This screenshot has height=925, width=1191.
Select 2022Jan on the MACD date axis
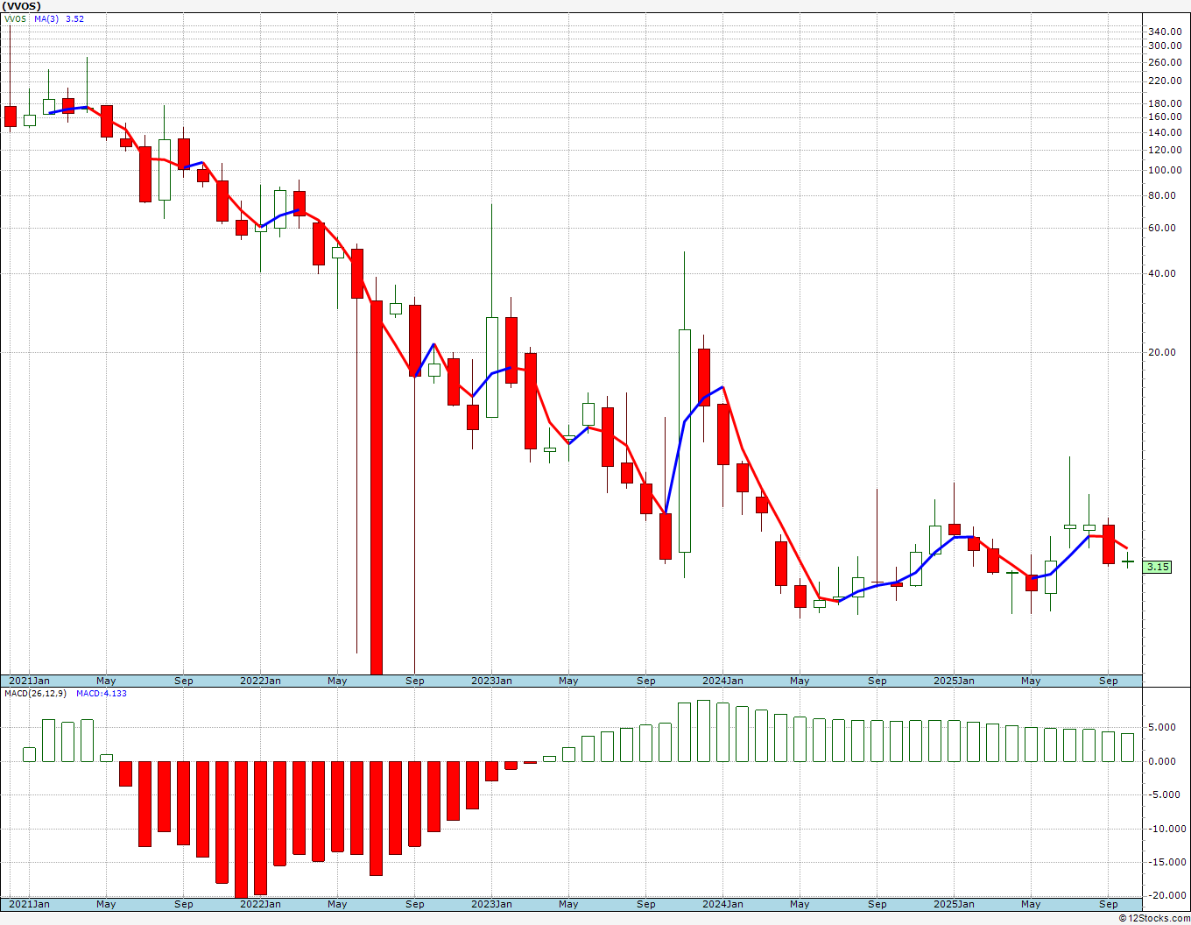(x=260, y=904)
